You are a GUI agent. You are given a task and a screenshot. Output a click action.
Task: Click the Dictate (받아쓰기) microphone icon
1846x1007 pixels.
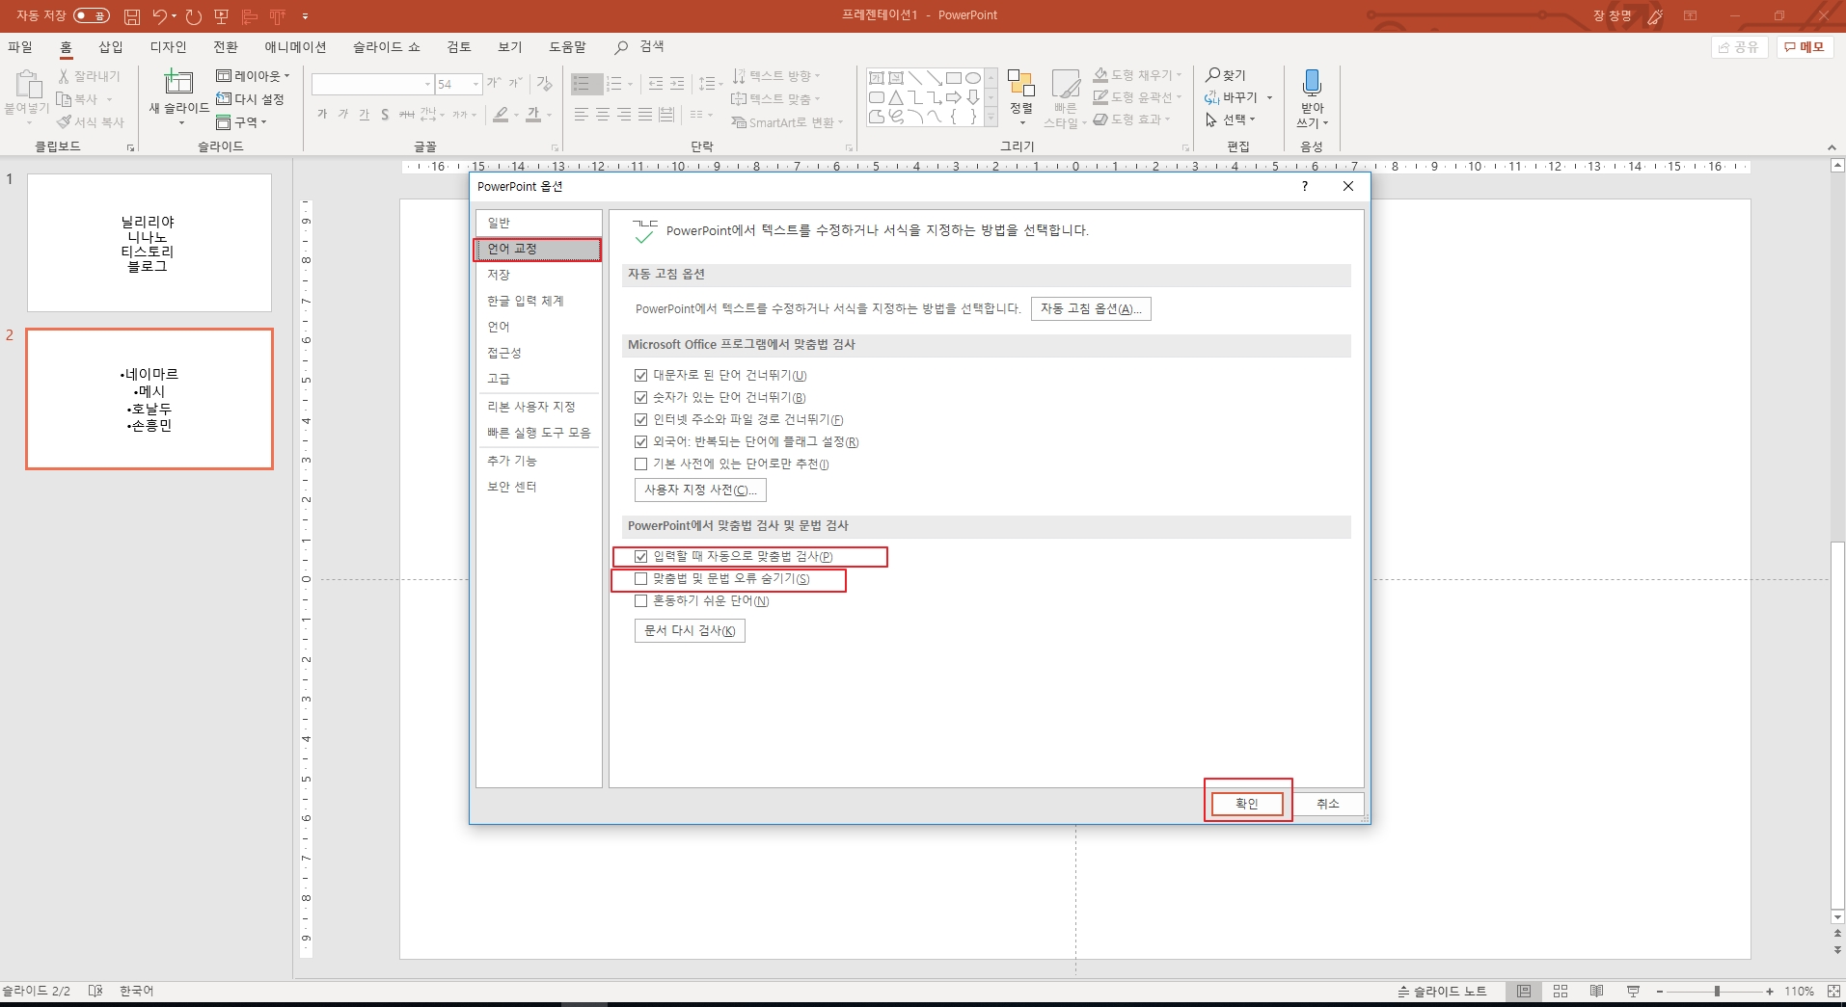(x=1312, y=82)
